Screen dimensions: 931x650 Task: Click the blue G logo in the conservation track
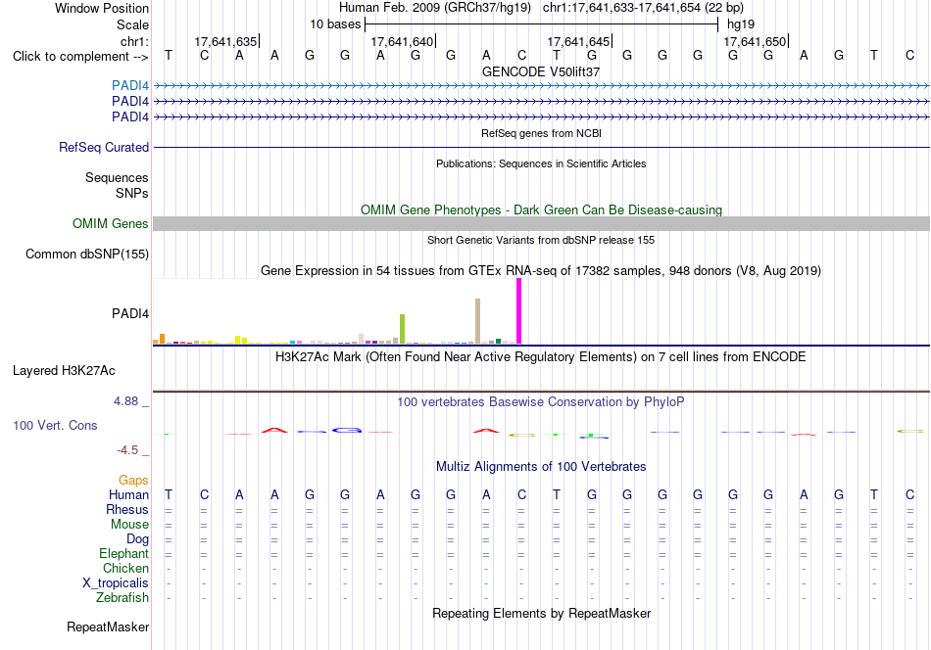click(347, 430)
